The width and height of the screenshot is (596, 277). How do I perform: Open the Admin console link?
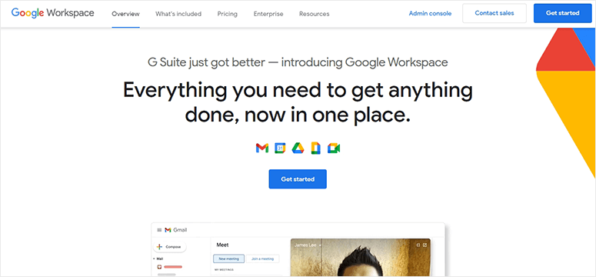pyautogui.click(x=431, y=13)
